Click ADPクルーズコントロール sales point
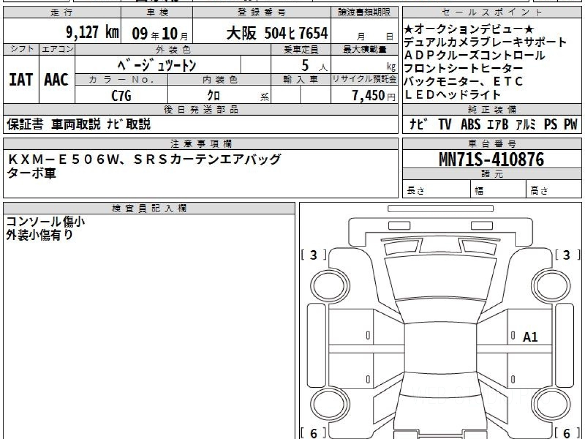The width and height of the screenshot is (585, 439). [x=474, y=56]
